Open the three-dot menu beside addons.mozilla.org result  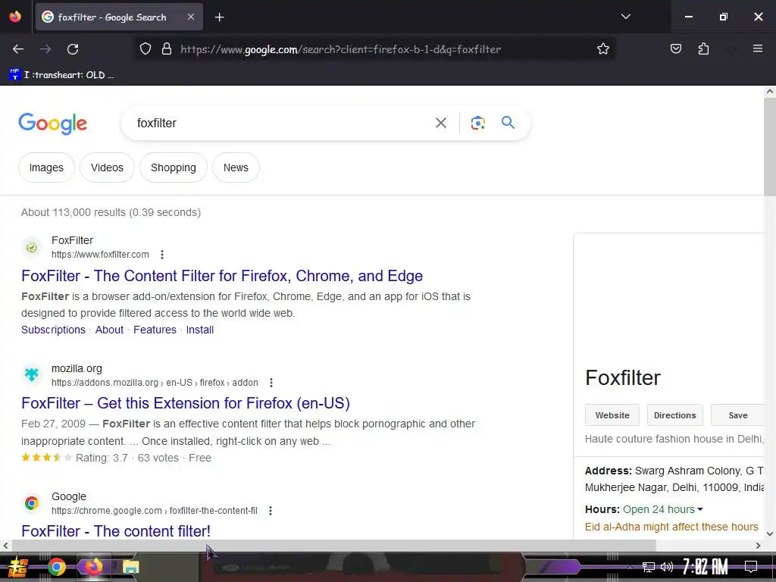point(271,383)
